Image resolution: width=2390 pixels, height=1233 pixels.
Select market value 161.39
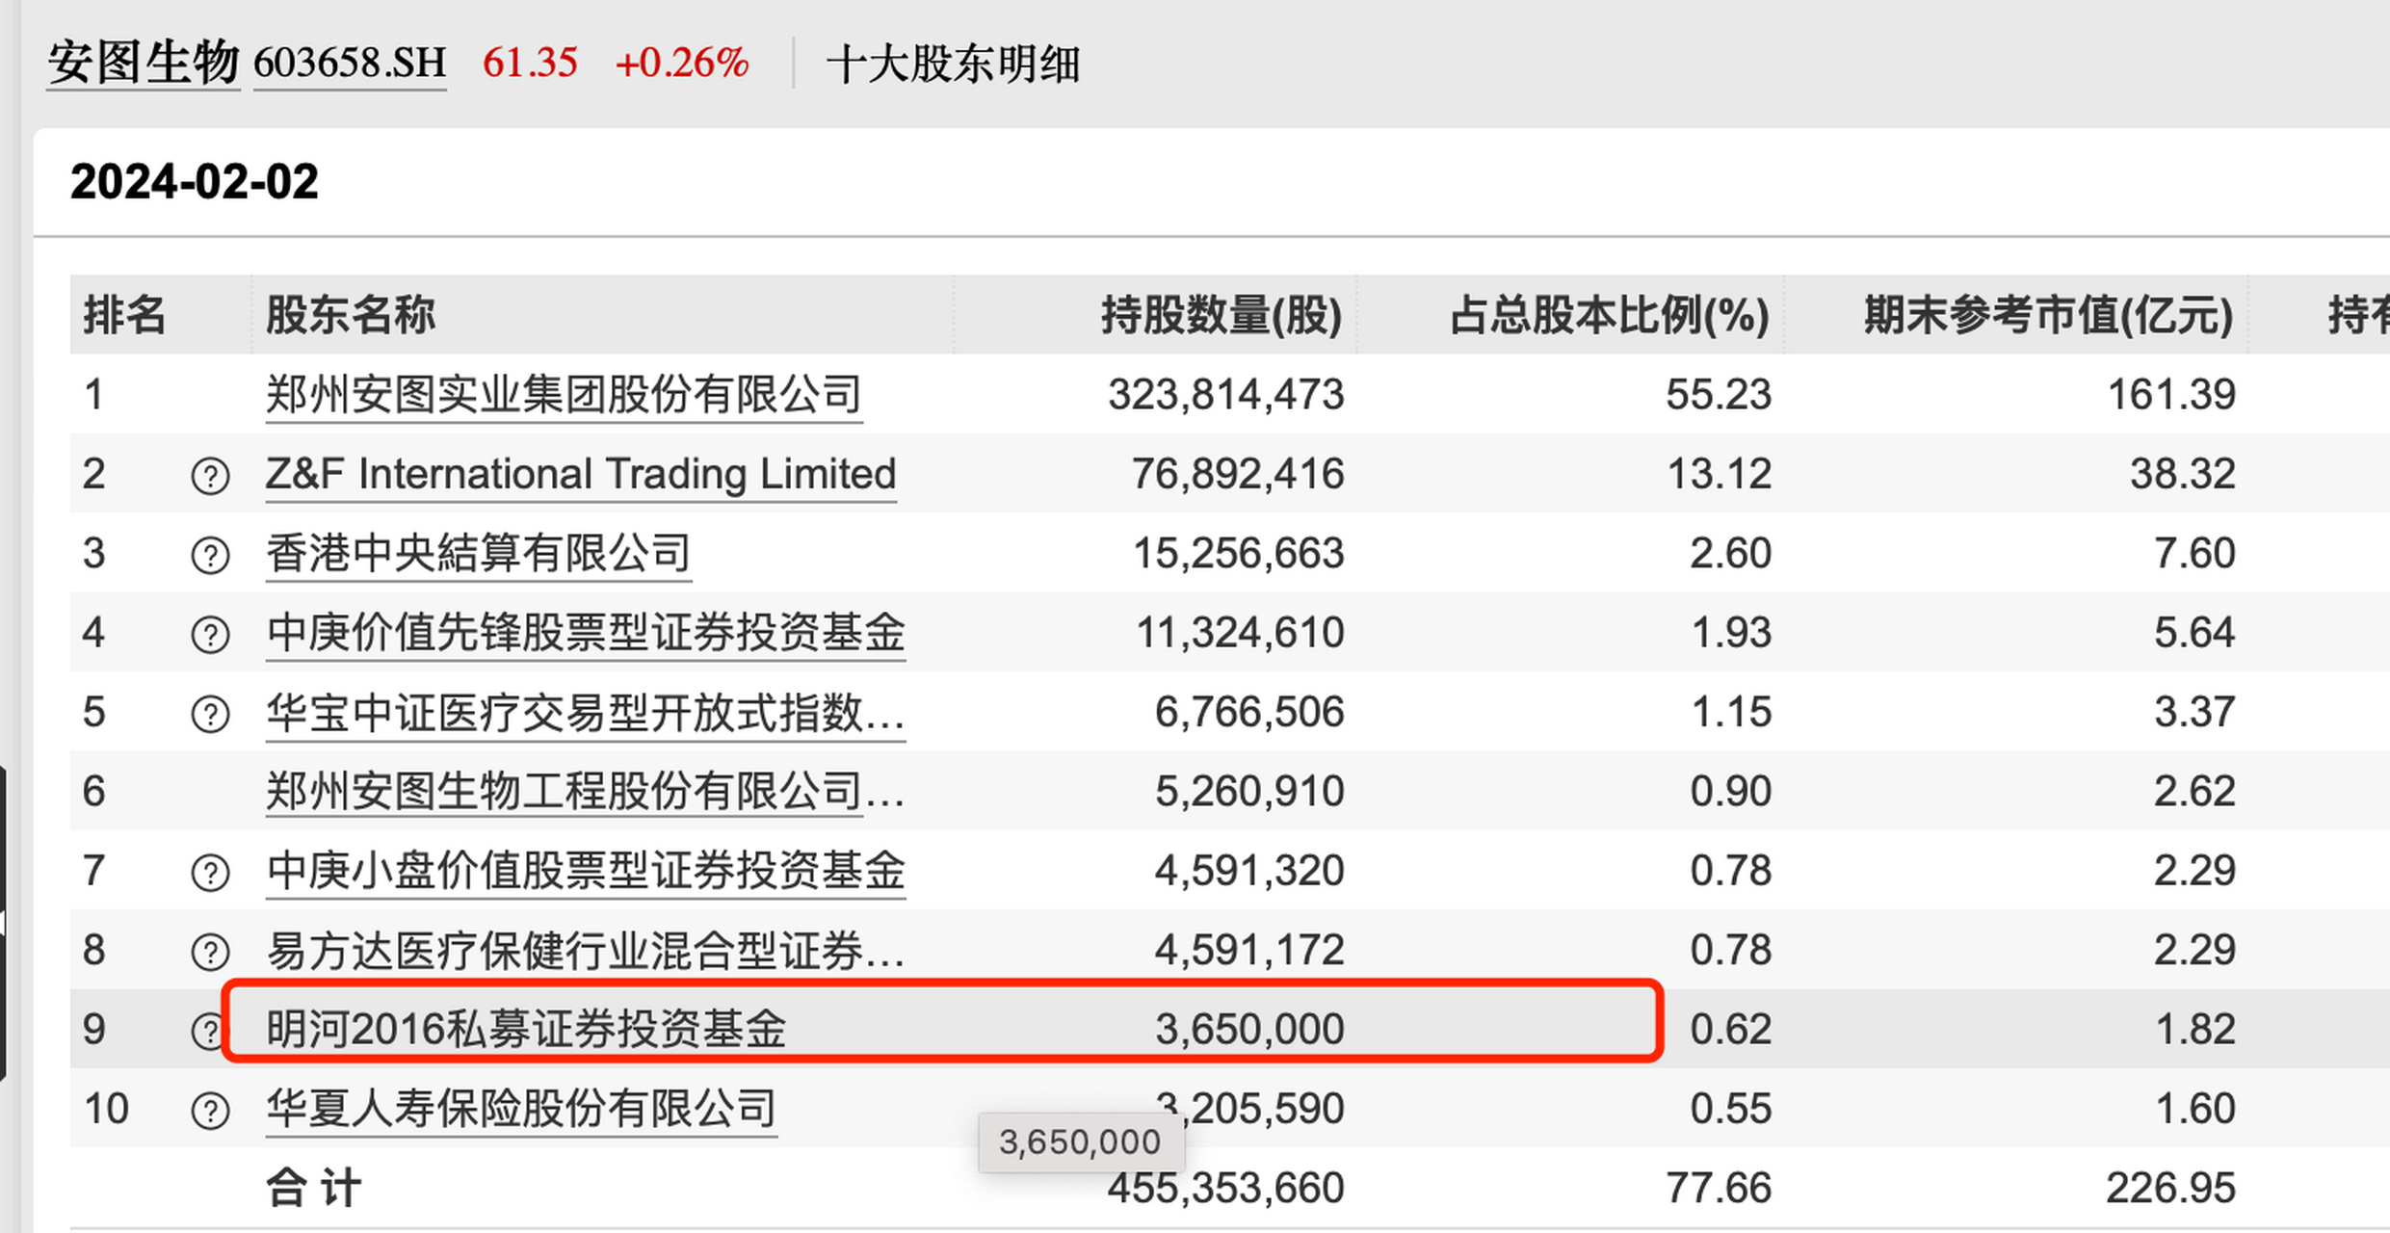click(x=2171, y=395)
